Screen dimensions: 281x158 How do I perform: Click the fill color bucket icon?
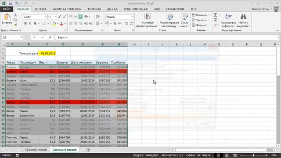(x=54, y=24)
